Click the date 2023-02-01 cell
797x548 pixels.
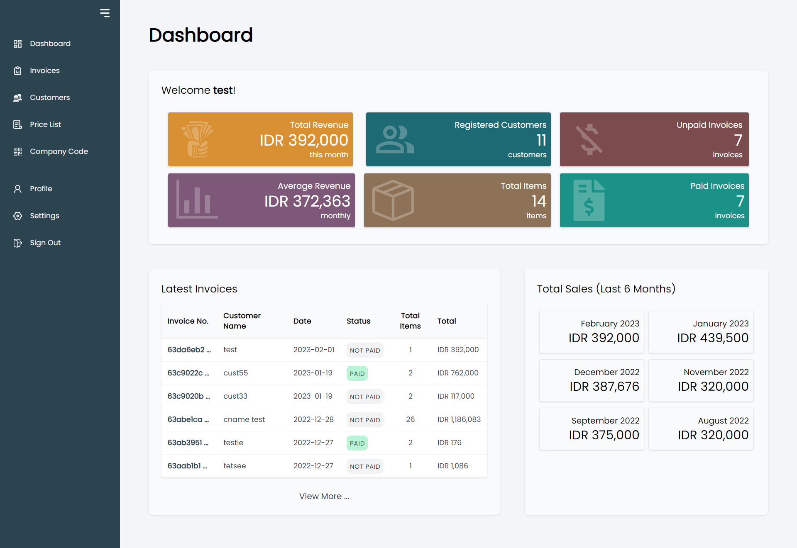(x=314, y=350)
